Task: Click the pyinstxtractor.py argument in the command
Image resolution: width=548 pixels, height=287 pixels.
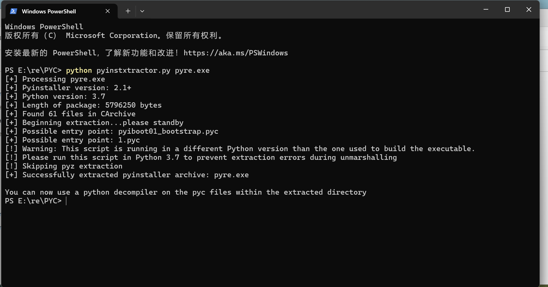Action: (x=133, y=71)
